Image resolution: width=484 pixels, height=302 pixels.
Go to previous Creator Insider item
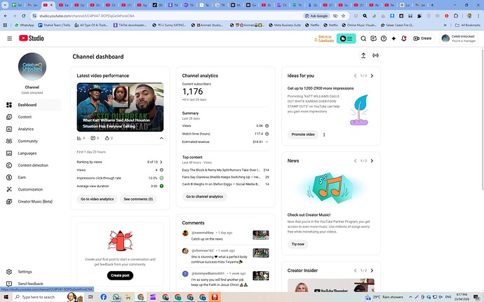pyautogui.click(x=355, y=270)
